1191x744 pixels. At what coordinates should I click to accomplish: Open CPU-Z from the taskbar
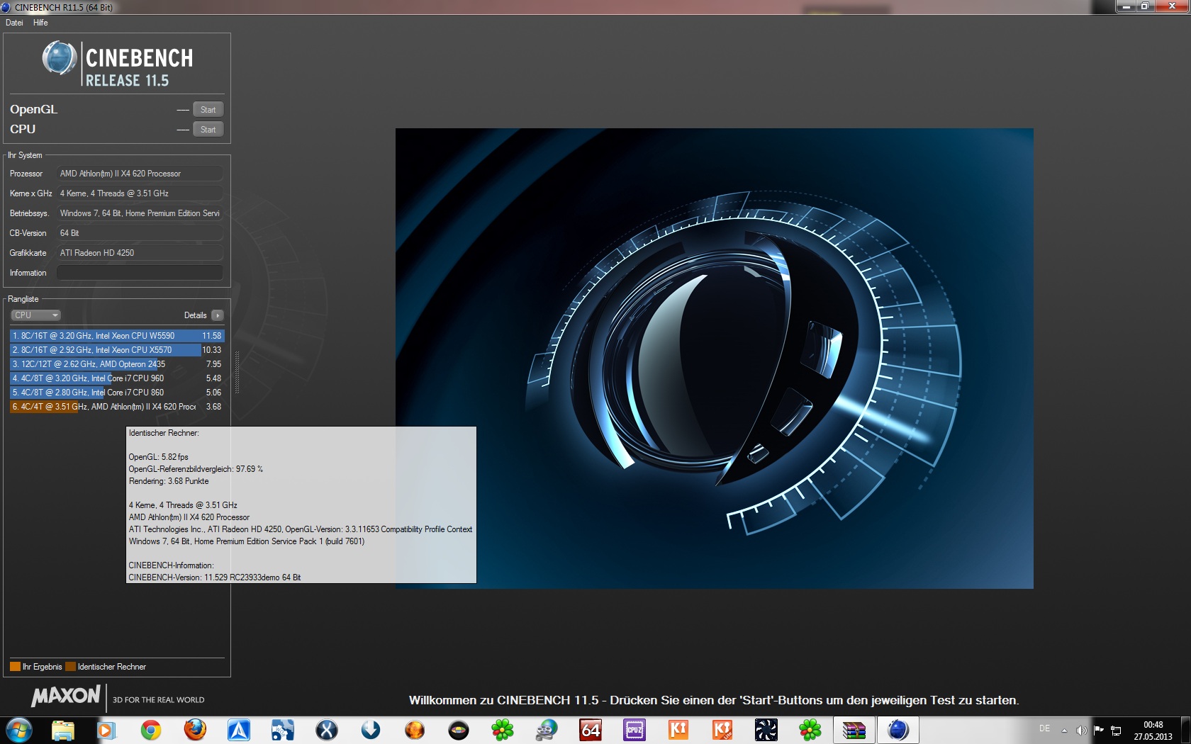point(634,730)
